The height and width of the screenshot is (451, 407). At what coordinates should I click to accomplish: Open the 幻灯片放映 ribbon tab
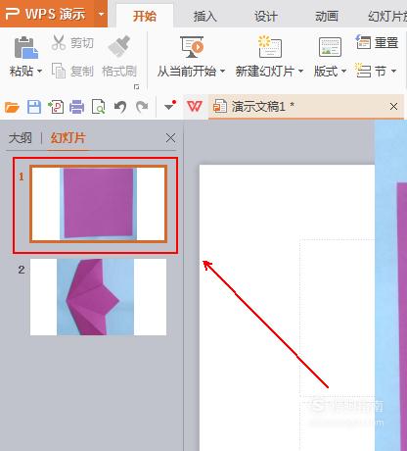click(387, 16)
